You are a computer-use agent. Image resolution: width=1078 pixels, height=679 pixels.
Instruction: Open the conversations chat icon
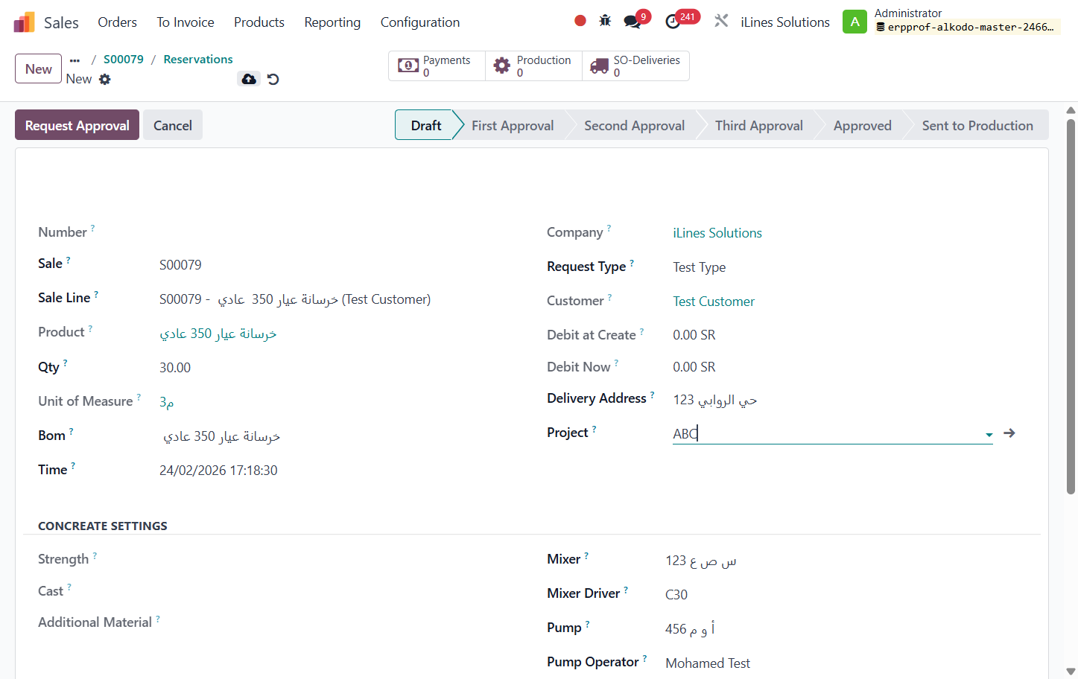(632, 22)
